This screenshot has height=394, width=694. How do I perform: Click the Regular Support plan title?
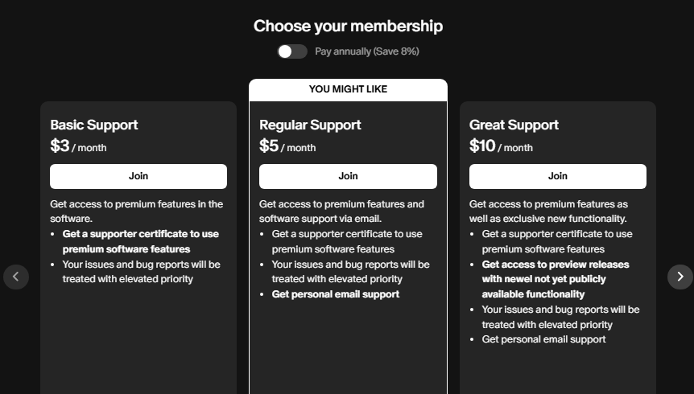coord(310,125)
